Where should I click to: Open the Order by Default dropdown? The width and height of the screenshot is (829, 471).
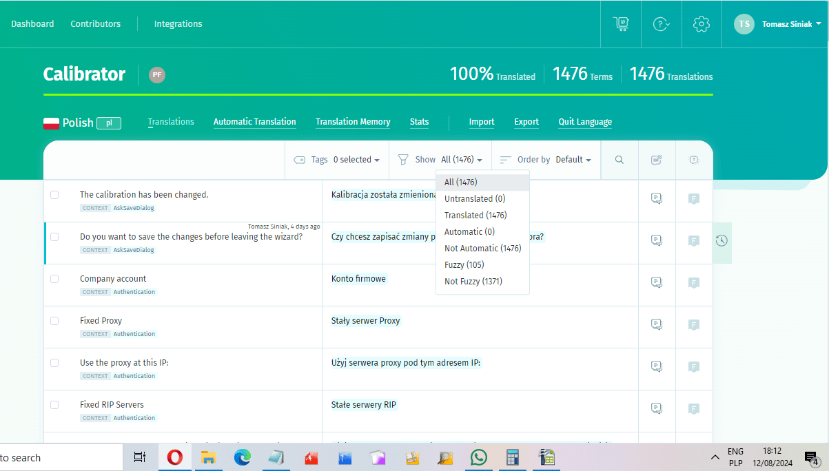point(545,160)
